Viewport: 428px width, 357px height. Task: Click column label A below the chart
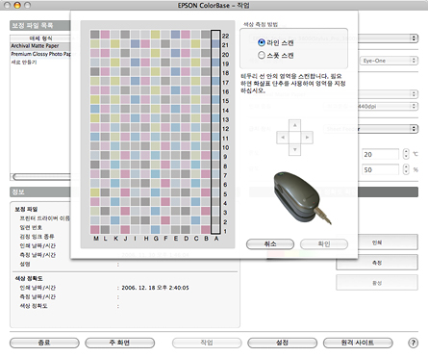click(x=216, y=239)
